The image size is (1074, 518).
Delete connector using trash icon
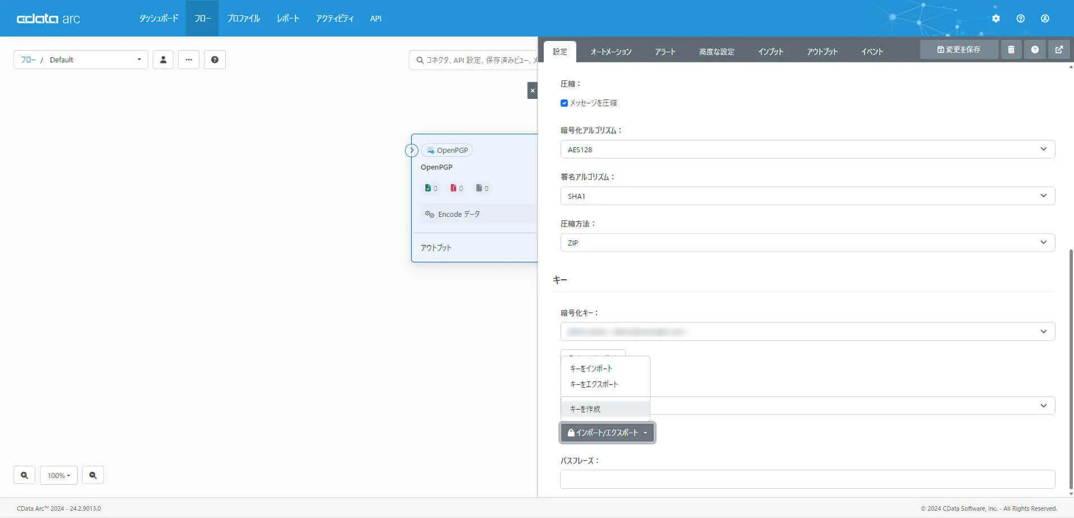(x=1011, y=49)
